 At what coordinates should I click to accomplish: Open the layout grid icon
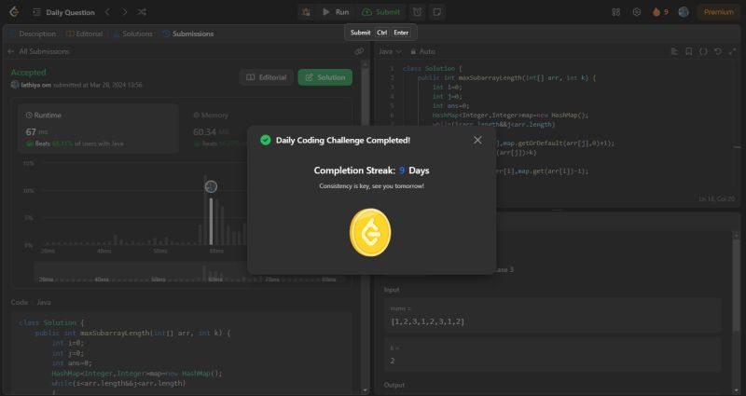tap(615, 12)
